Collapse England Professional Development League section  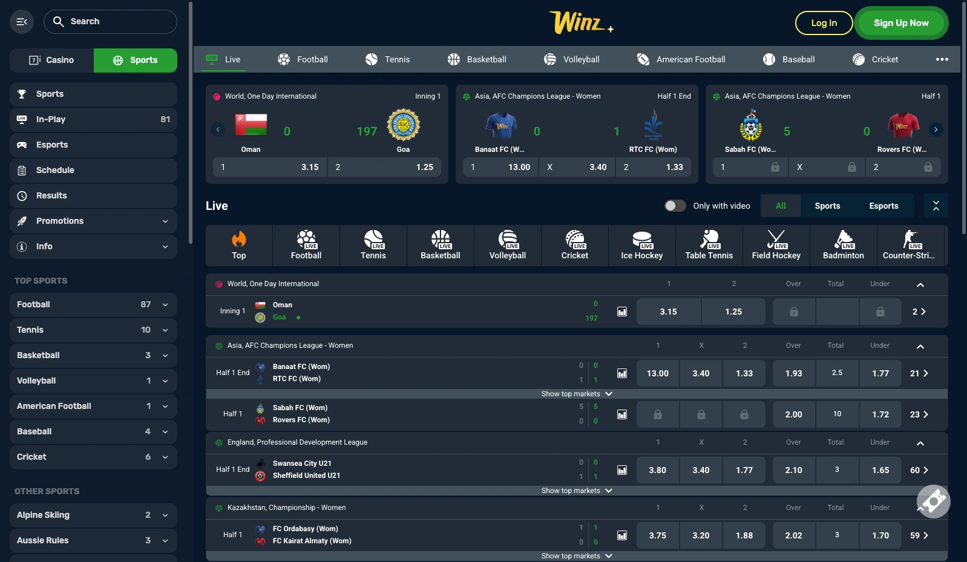click(x=920, y=443)
